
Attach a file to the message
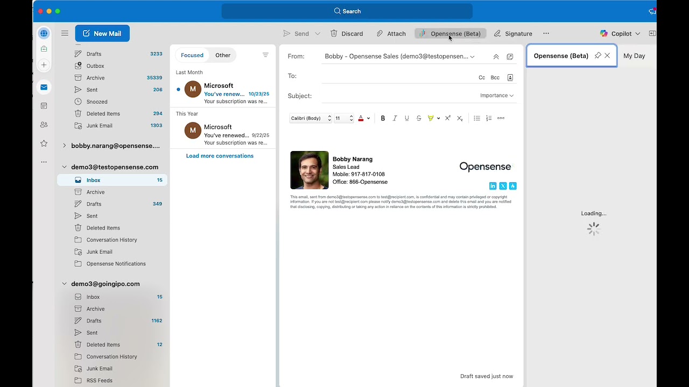click(391, 33)
